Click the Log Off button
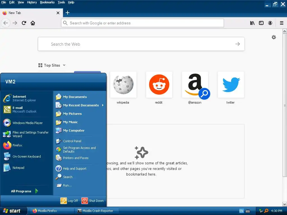This screenshot has height=215, width=287. coord(69,200)
